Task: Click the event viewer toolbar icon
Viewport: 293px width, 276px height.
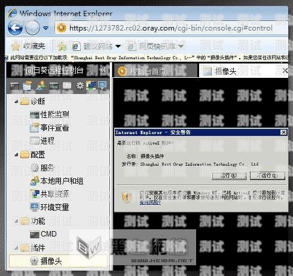Action: [x=28, y=86]
